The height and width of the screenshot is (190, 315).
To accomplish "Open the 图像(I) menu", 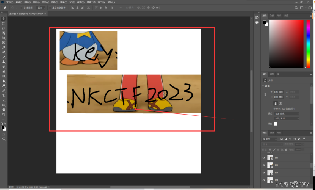I will (28, 2).
